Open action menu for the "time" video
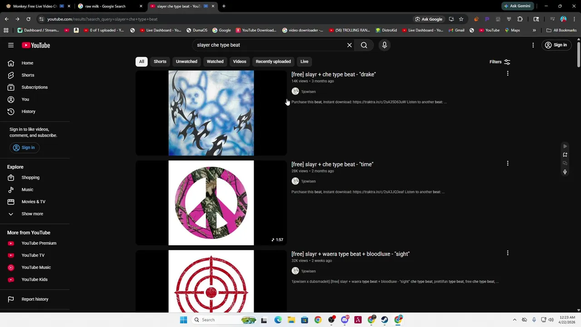The height and width of the screenshot is (327, 581). (x=507, y=163)
